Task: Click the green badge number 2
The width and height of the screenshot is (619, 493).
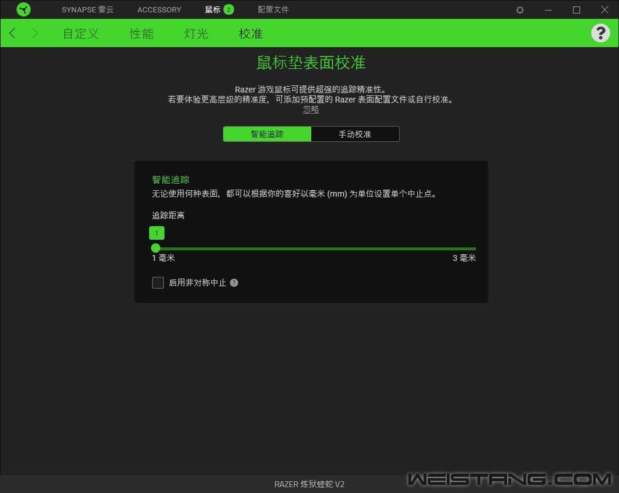Action: tap(229, 9)
